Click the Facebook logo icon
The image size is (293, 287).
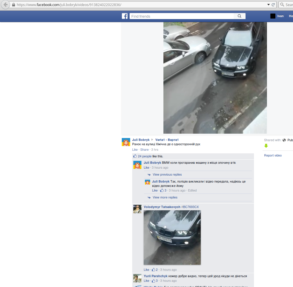point(125,16)
